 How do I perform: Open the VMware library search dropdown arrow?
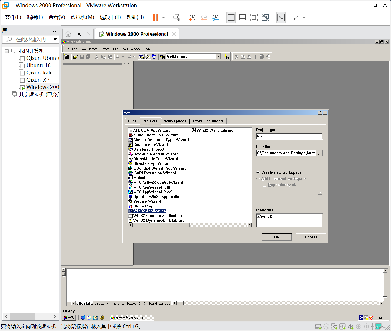pos(55,39)
